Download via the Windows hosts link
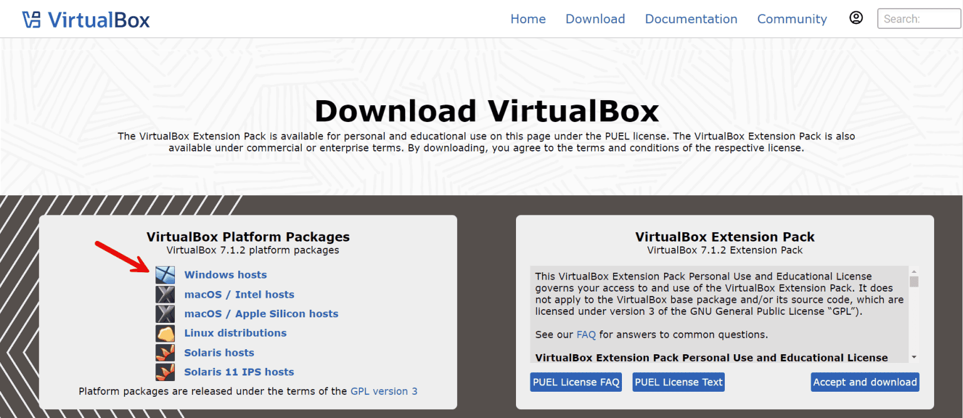The image size is (963, 418). 225,275
